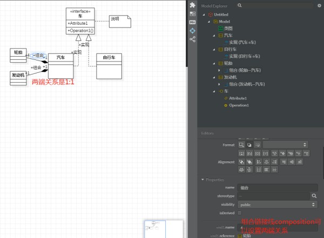Image resolution: width=324 pixels, height=238 pixels.
Task: Open the extensions puzzle icon in sidebar
Action: [192, 5]
